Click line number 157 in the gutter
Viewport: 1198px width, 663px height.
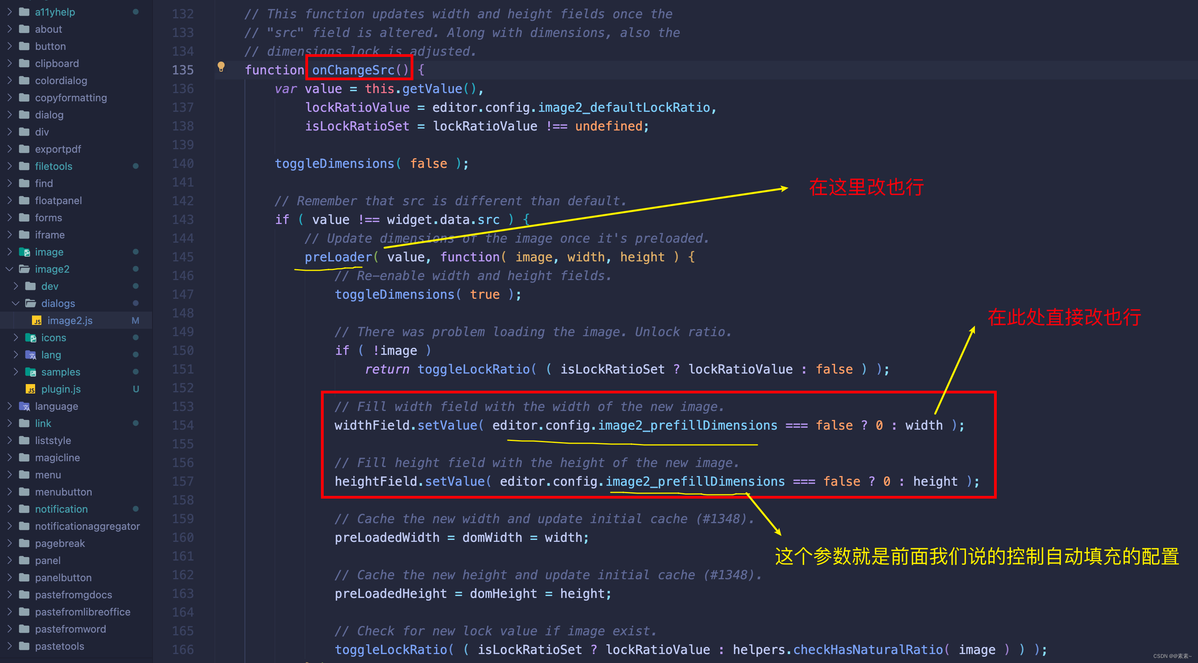pos(183,481)
